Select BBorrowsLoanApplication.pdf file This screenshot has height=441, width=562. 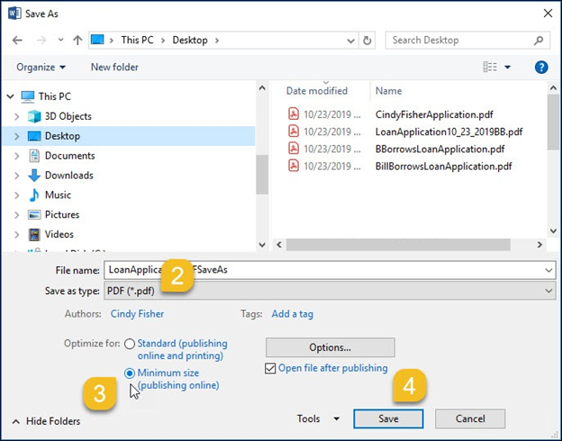(x=440, y=150)
